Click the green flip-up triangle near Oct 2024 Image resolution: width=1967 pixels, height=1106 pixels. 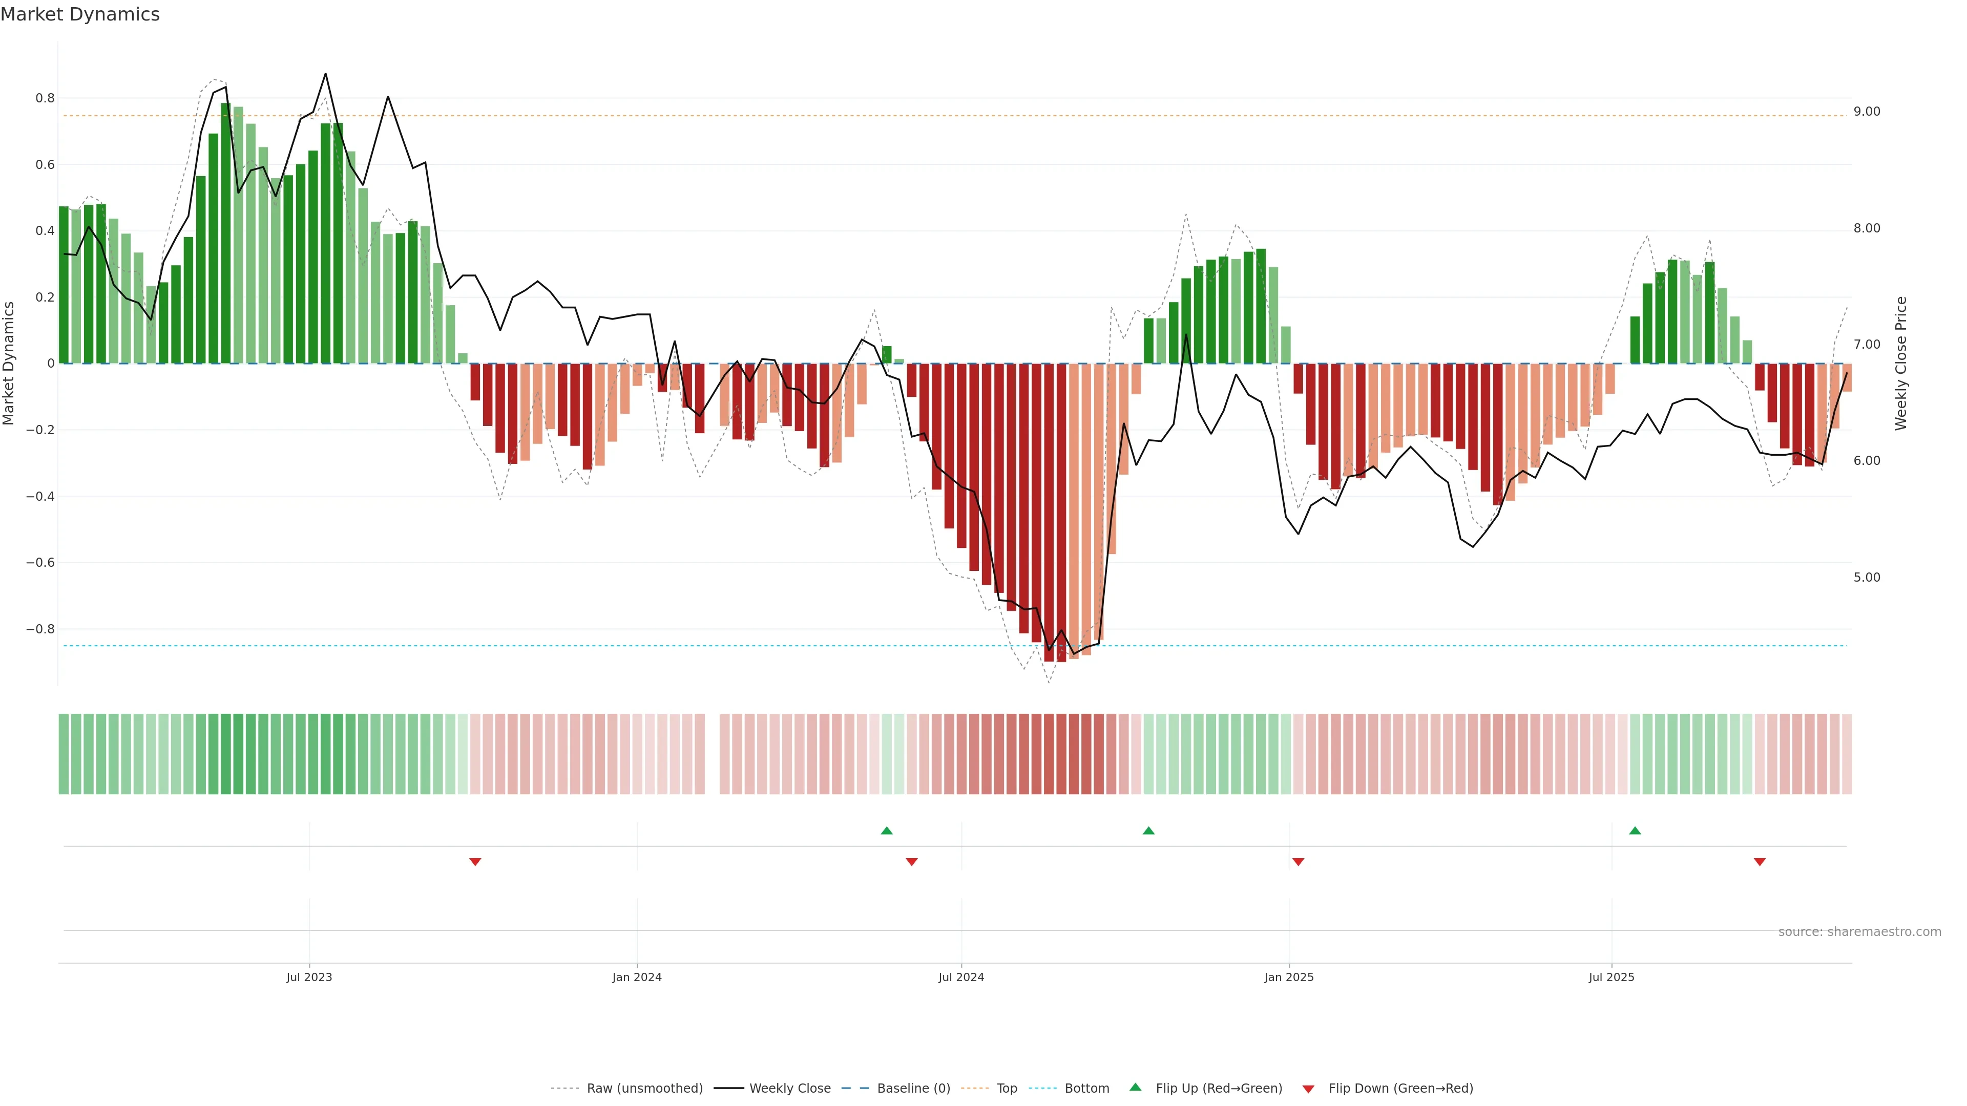pyautogui.click(x=1148, y=831)
